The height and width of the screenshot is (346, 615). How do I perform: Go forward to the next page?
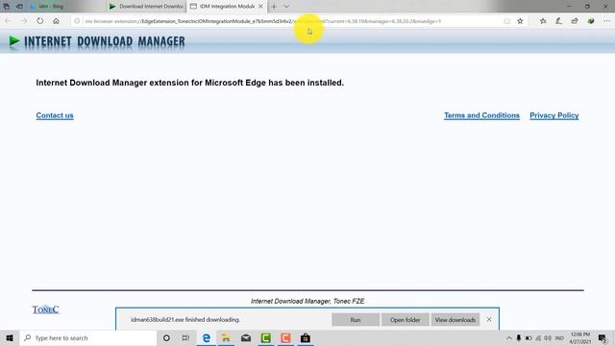click(24, 21)
